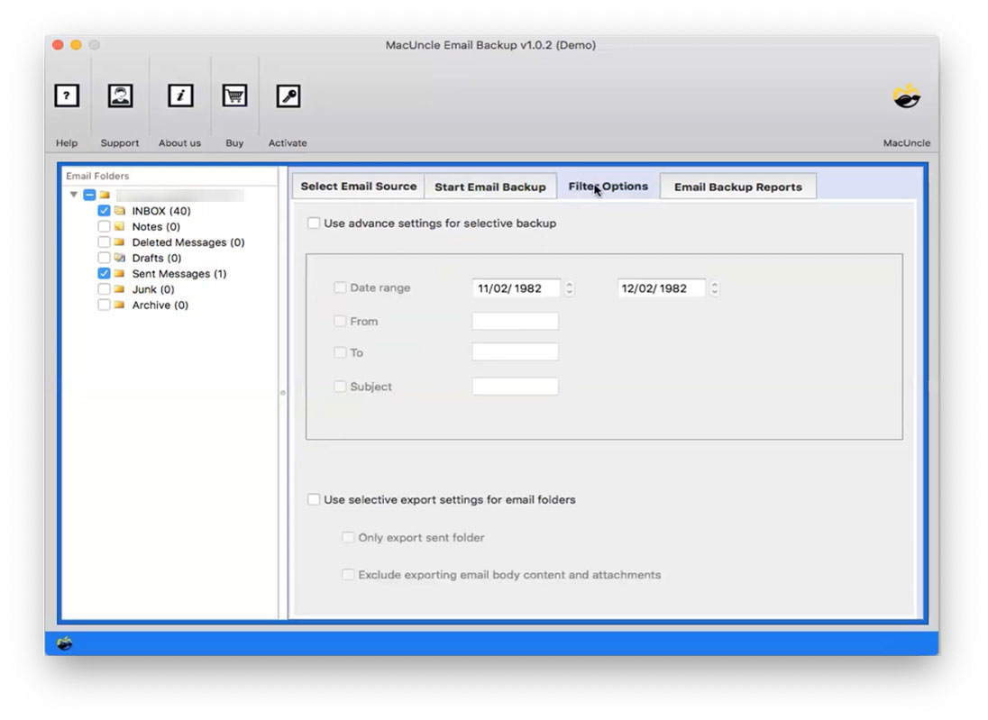Collapse the email account folder tree
Viewport: 988px width, 720px height.
coord(74,194)
